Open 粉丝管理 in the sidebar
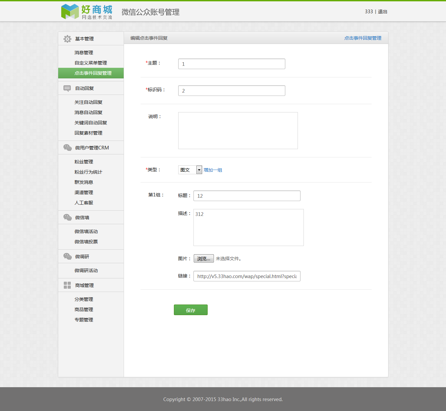The height and width of the screenshot is (411, 446). (x=84, y=162)
